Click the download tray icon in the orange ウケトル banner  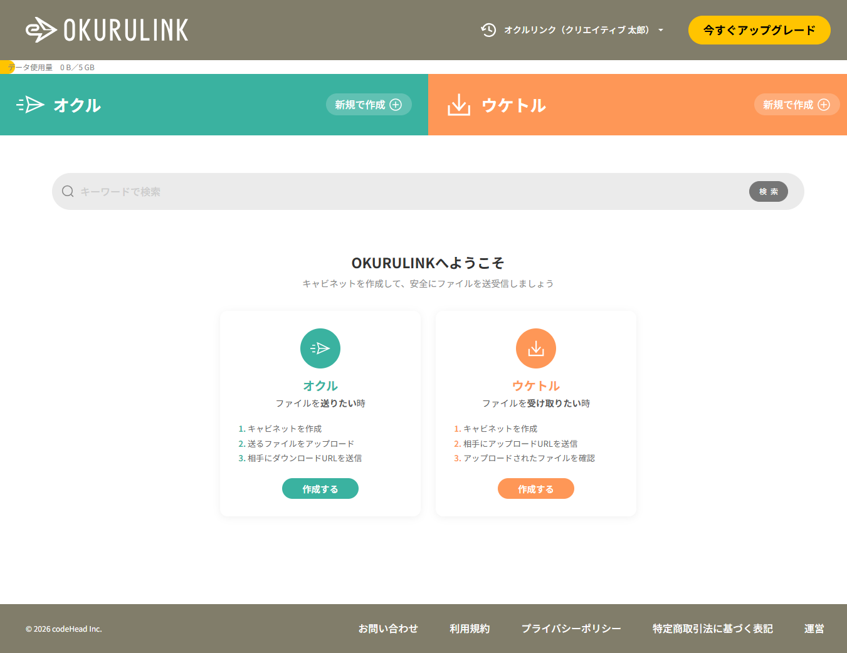(459, 105)
